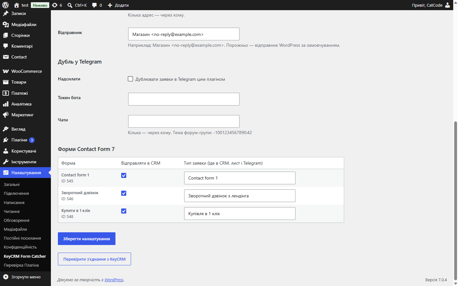Click the Маркетинг megaphone icon
458x286 pixels.
6,115
